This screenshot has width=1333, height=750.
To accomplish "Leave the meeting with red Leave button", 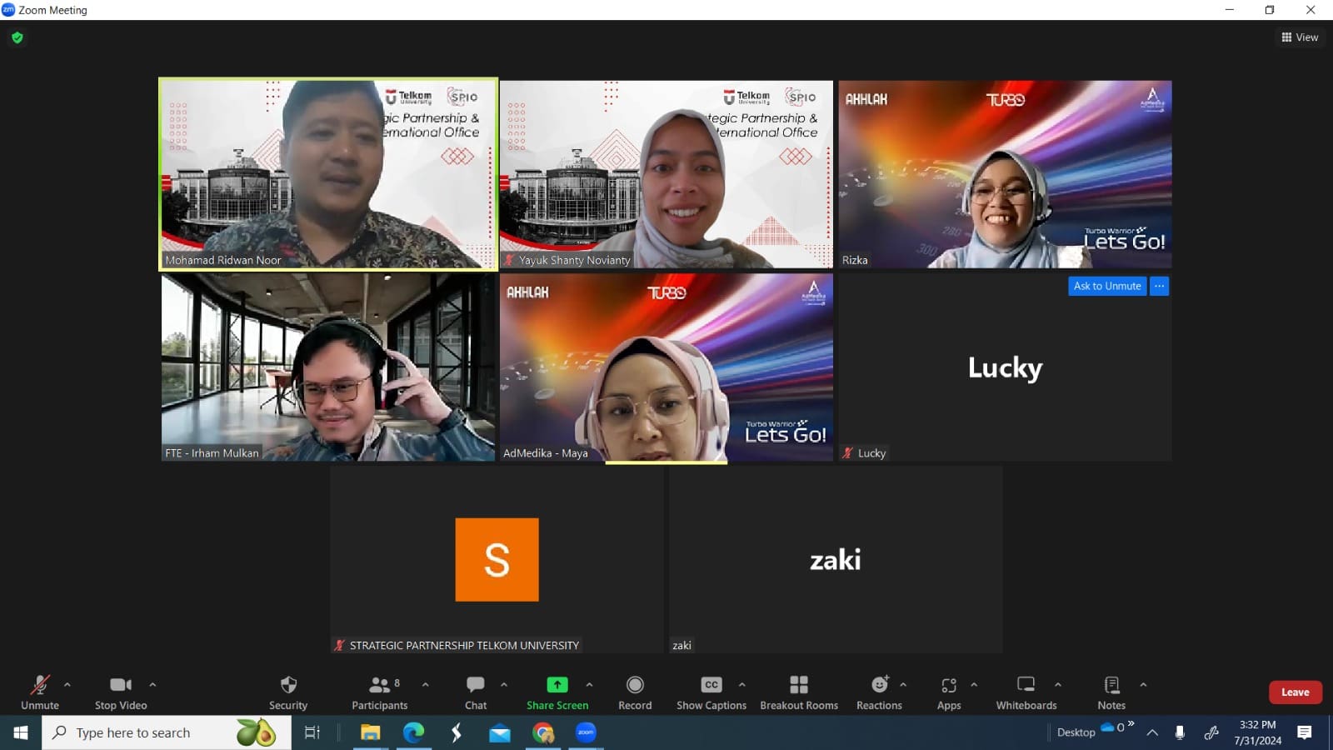I will [1296, 692].
